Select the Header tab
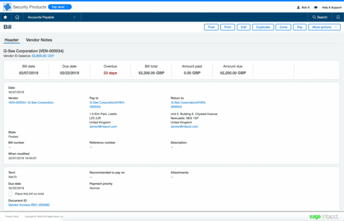Image resolution: width=344 pixels, height=221 pixels. pyautogui.click(x=12, y=40)
